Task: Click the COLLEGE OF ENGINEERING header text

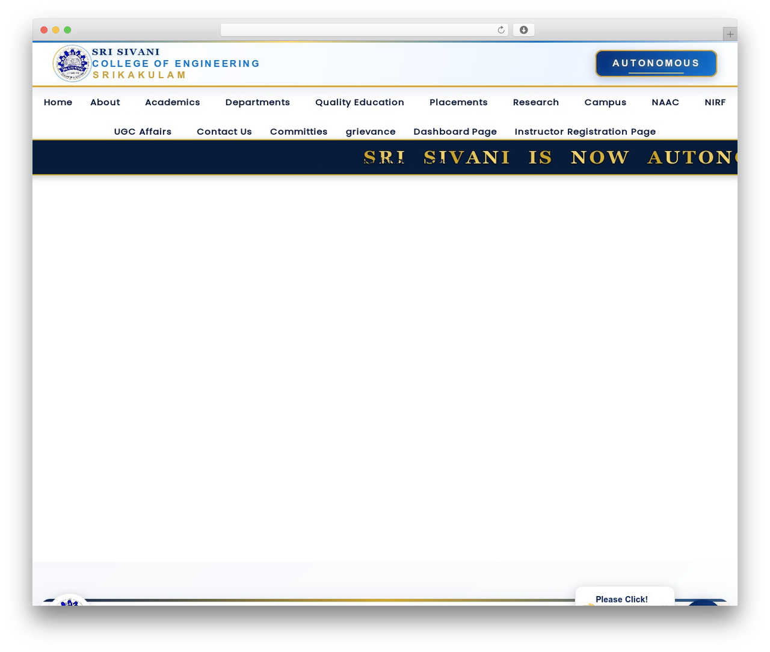Action: pos(176,64)
